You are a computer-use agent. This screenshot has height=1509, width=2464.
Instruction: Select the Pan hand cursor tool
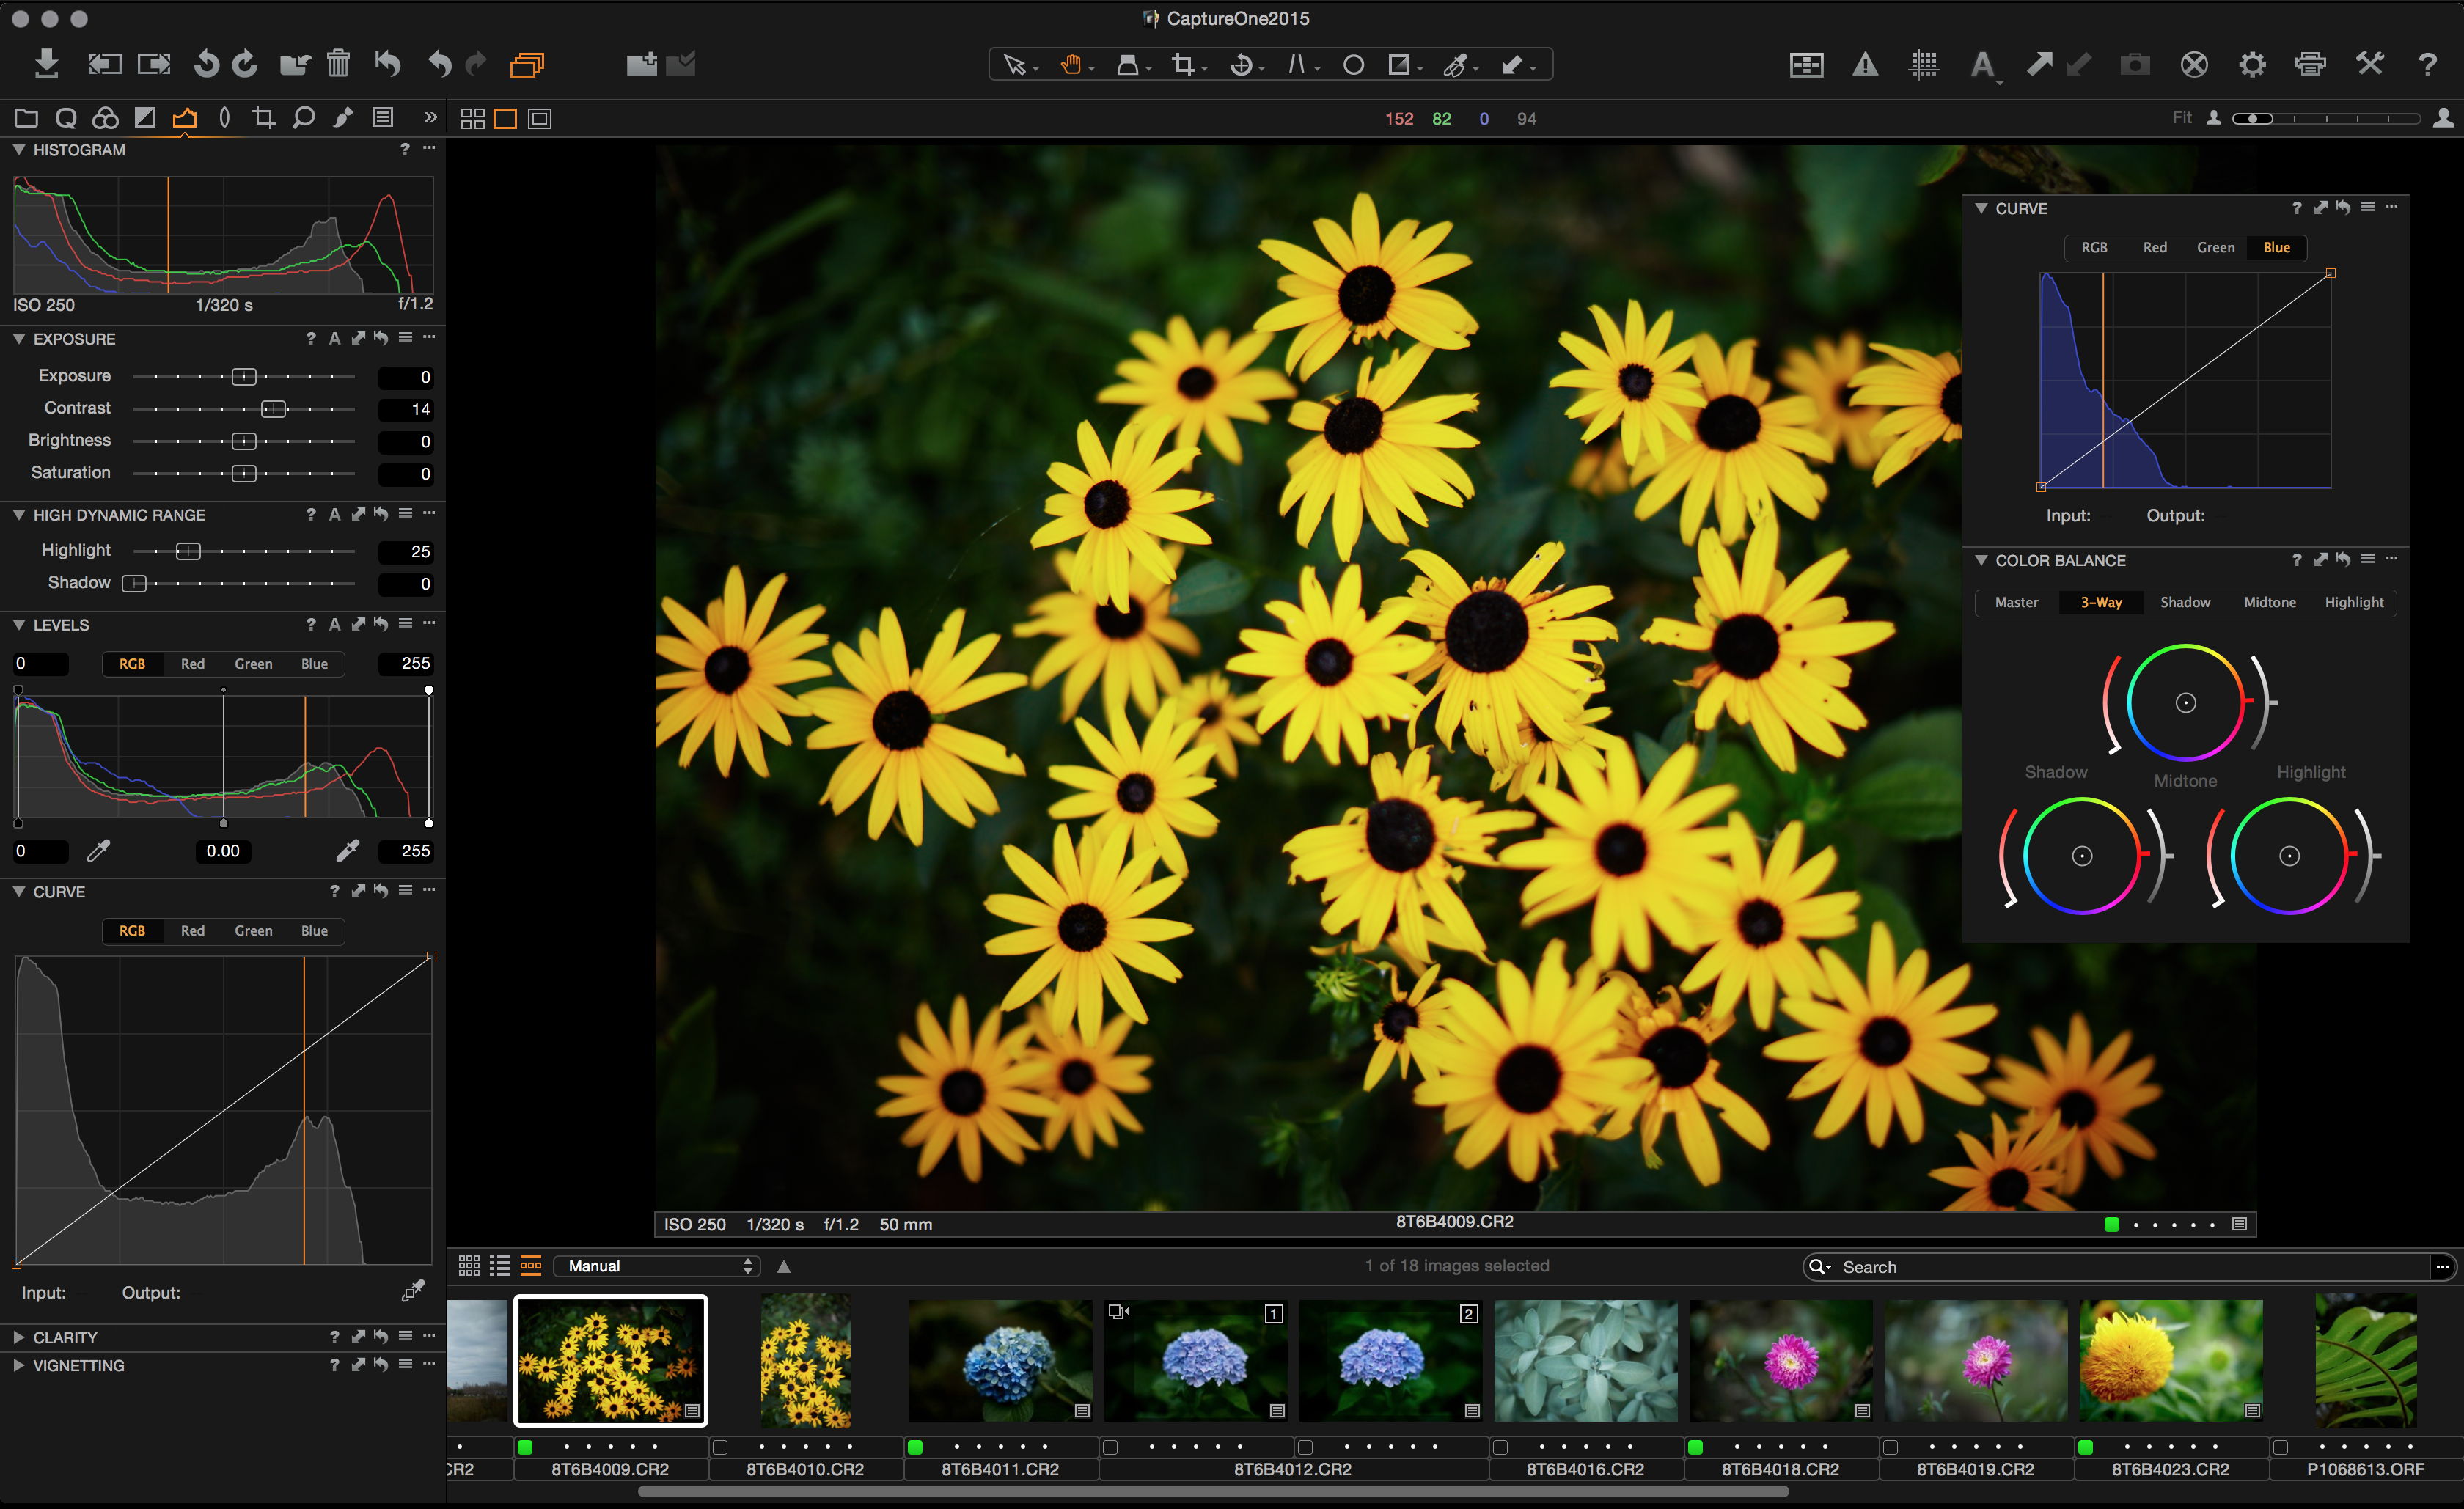pyautogui.click(x=1071, y=65)
